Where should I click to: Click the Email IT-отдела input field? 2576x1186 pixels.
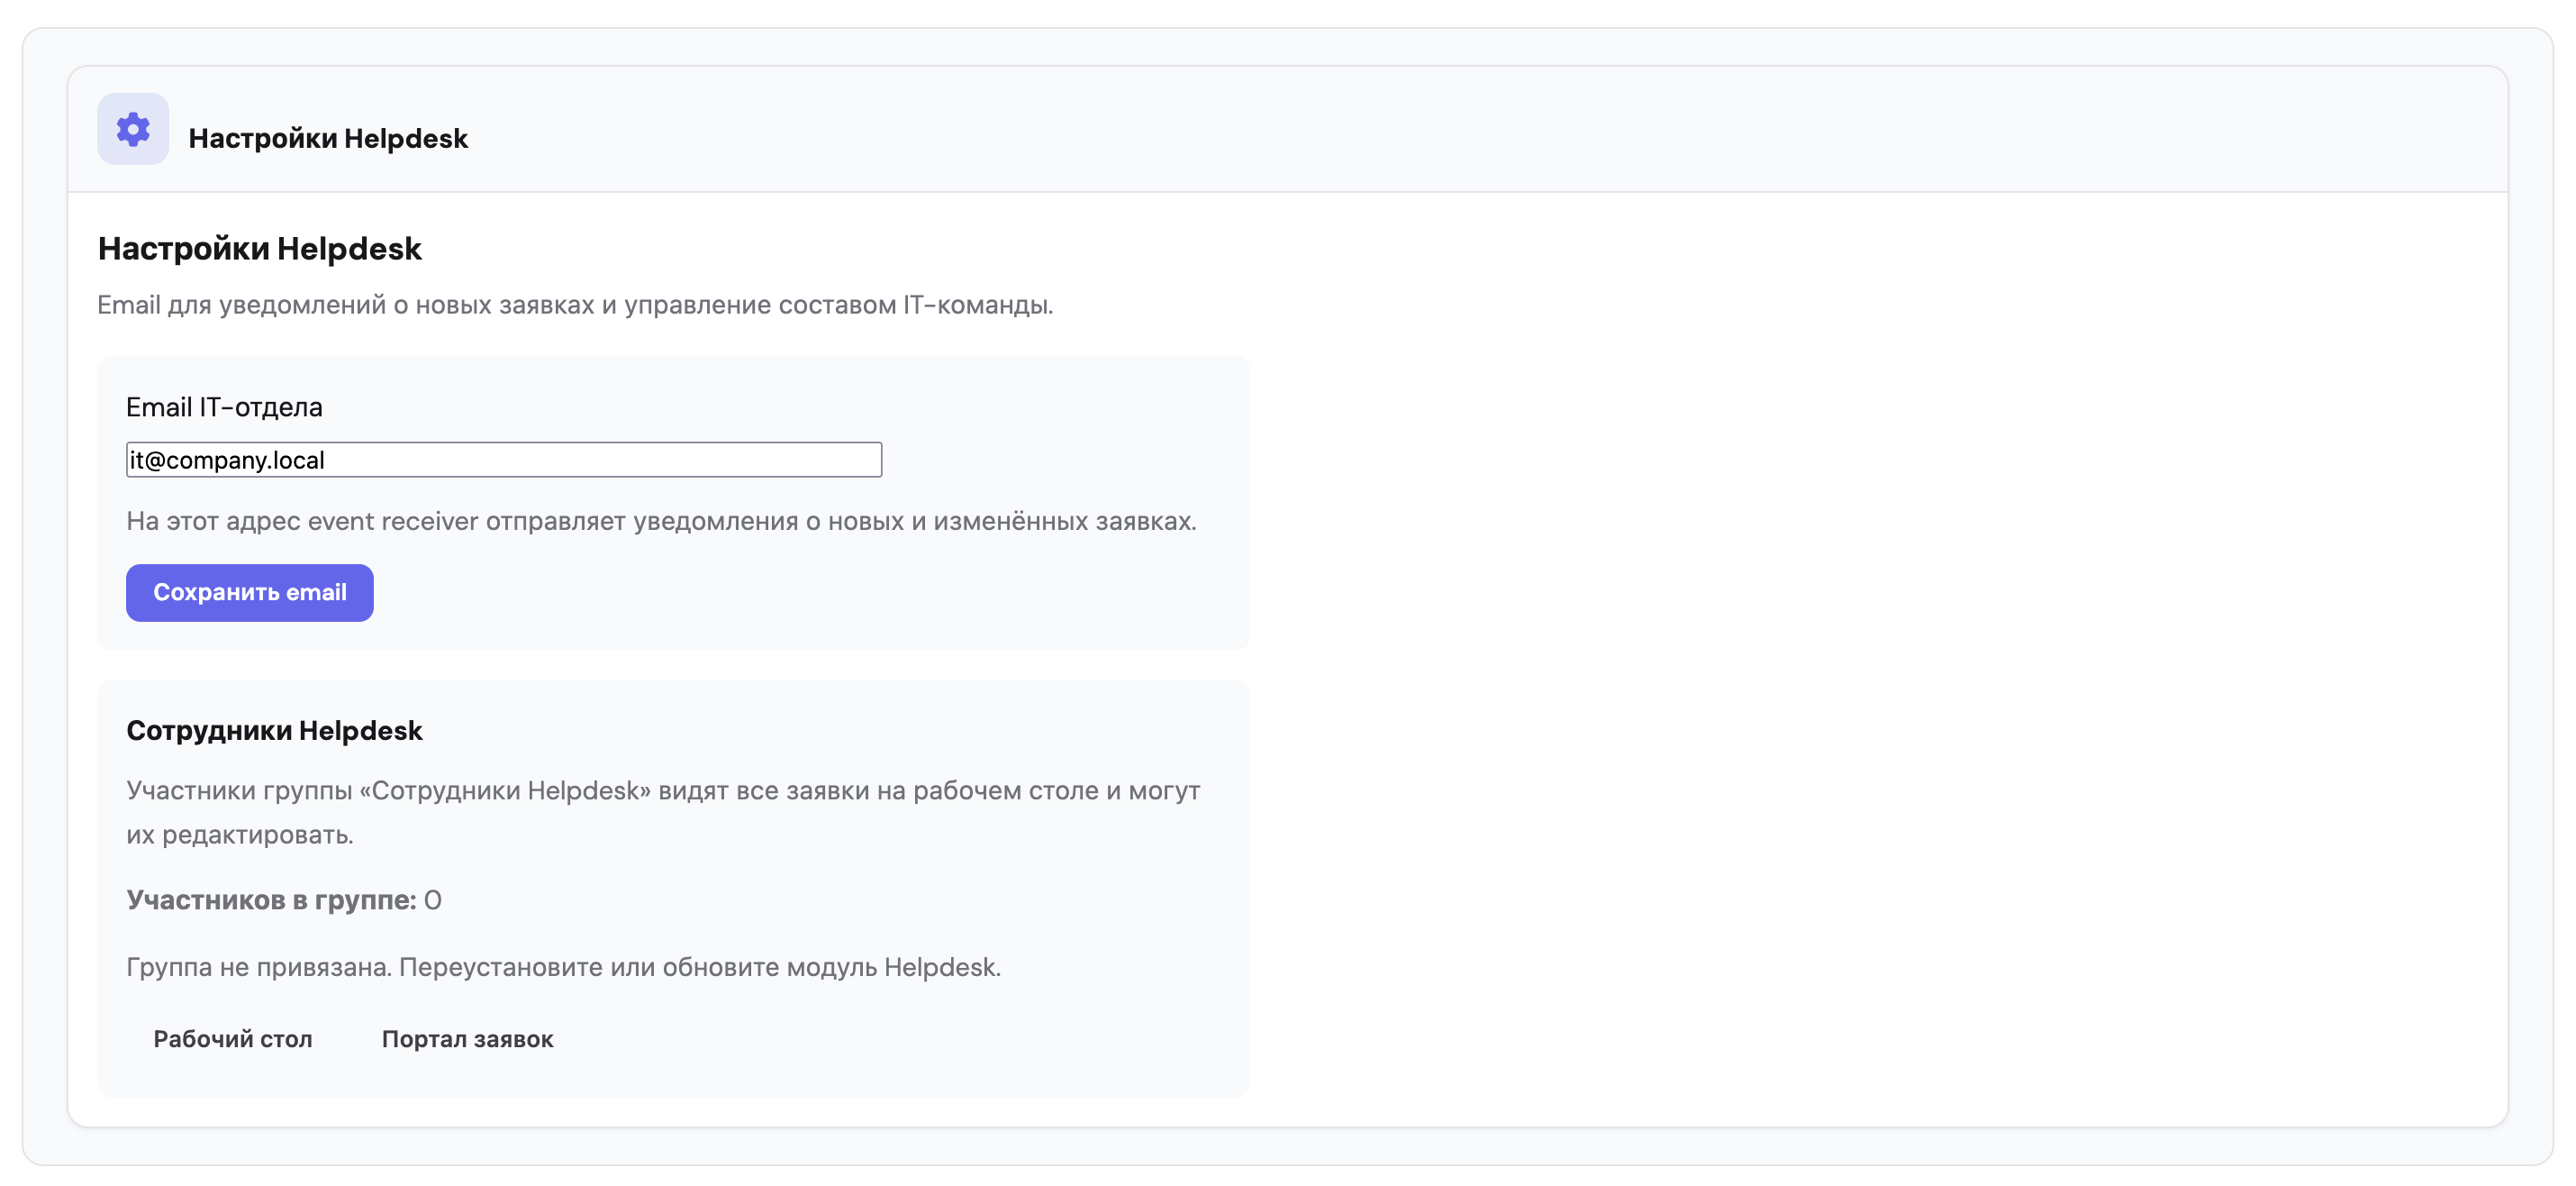pos(504,460)
